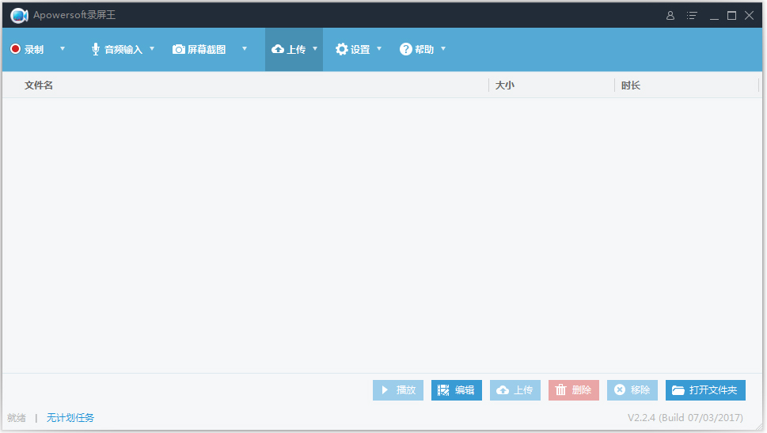
Task: Click the 删除 delete button
Action: coord(574,390)
